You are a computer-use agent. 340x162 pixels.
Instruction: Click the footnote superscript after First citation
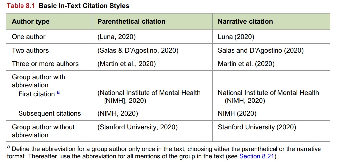tap(58, 92)
